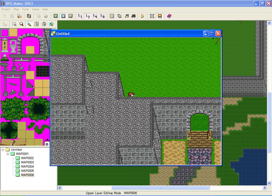Click the up arrow of vertical scrollbar
Screen dimensions: 272x196
(x=269, y=23)
